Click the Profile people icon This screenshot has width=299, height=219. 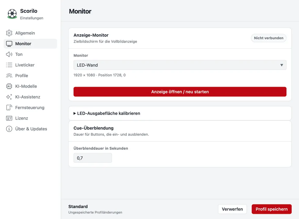pyautogui.click(x=9, y=76)
